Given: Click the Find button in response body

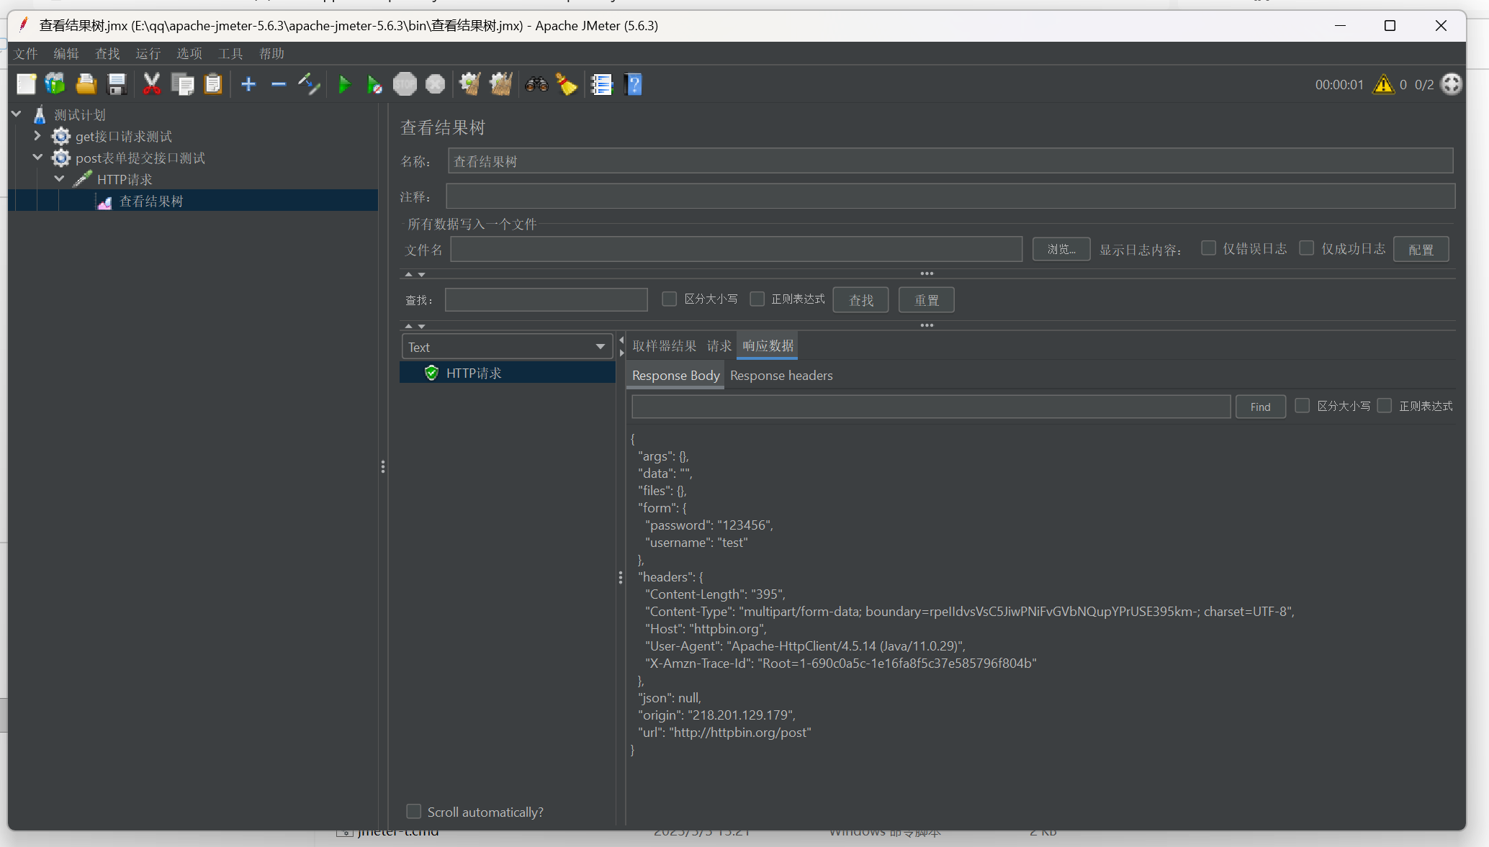Looking at the screenshot, I should tap(1260, 407).
